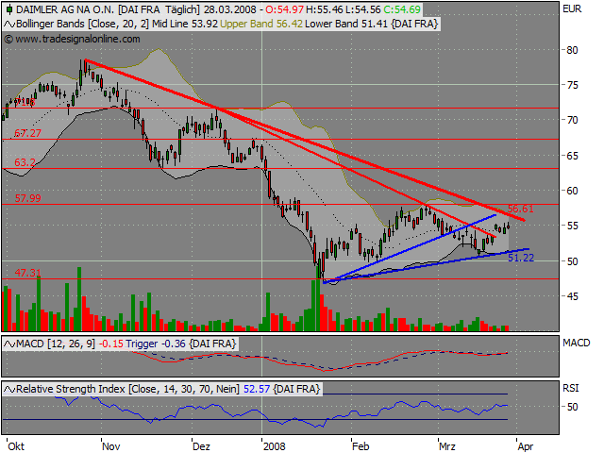The image size is (604, 453).
Task: Select the 63.2 horizontal level label
Action: 24,162
